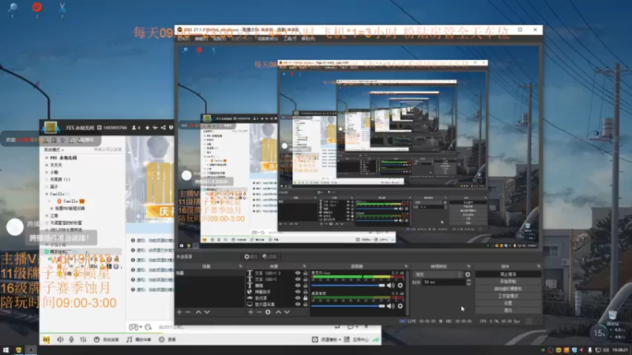The height and width of the screenshot is (355, 632).
Task: Toggle lock on game capture source
Action: pyautogui.click(x=305, y=298)
